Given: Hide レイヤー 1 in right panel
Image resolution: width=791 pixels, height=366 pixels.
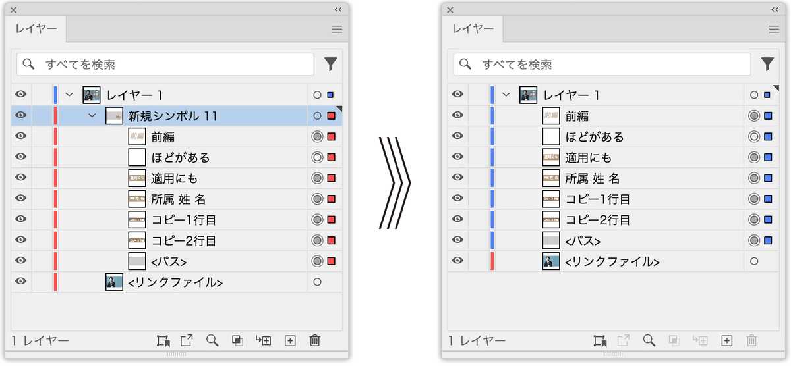Looking at the screenshot, I should pyautogui.click(x=457, y=95).
